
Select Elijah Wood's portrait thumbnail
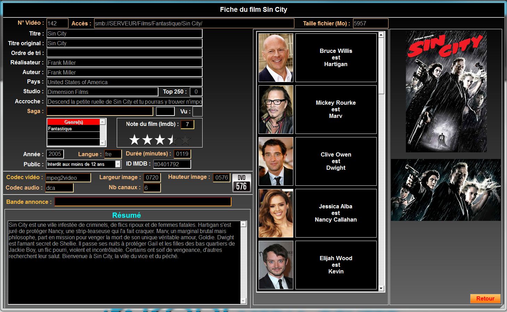276,265
